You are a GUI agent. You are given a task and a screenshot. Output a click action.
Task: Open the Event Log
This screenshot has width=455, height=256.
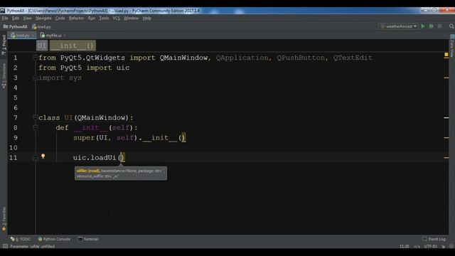coord(434,239)
